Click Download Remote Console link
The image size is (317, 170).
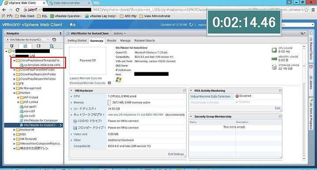tap(87, 83)
